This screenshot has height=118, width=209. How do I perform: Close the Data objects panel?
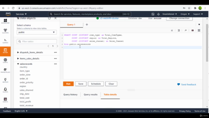pyautogui.click(x=56, y=18)
